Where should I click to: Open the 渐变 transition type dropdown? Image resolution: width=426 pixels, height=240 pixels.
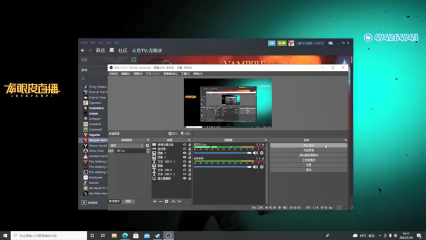pyautogui.click(x=126, y=146)
